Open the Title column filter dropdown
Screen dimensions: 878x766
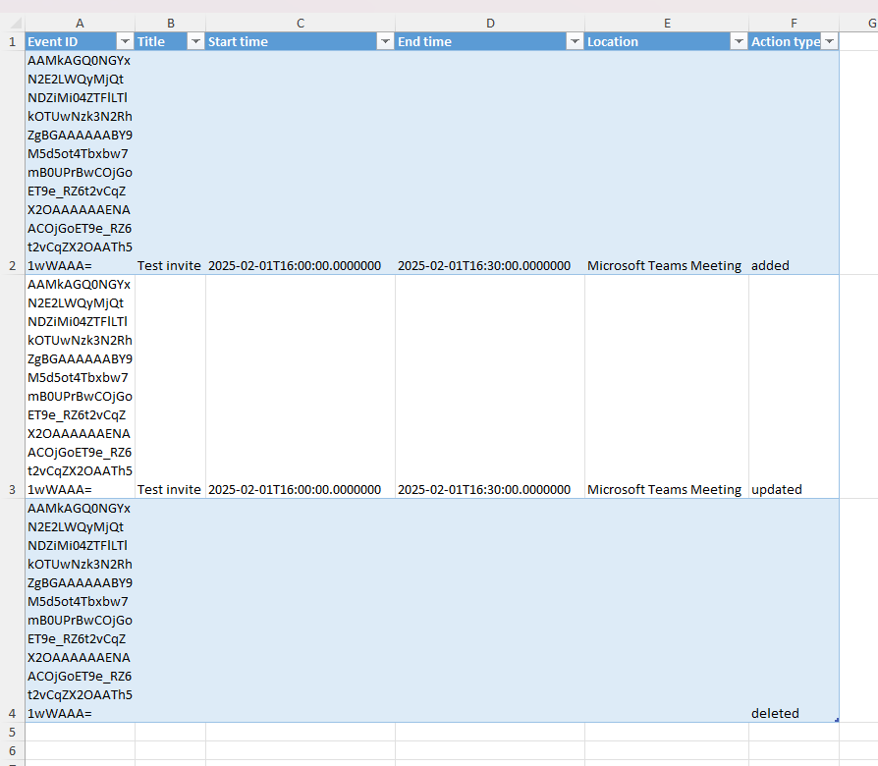tap(195, 42)
